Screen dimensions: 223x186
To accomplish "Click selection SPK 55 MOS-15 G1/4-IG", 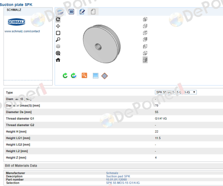I will click(x=123, y=183).
